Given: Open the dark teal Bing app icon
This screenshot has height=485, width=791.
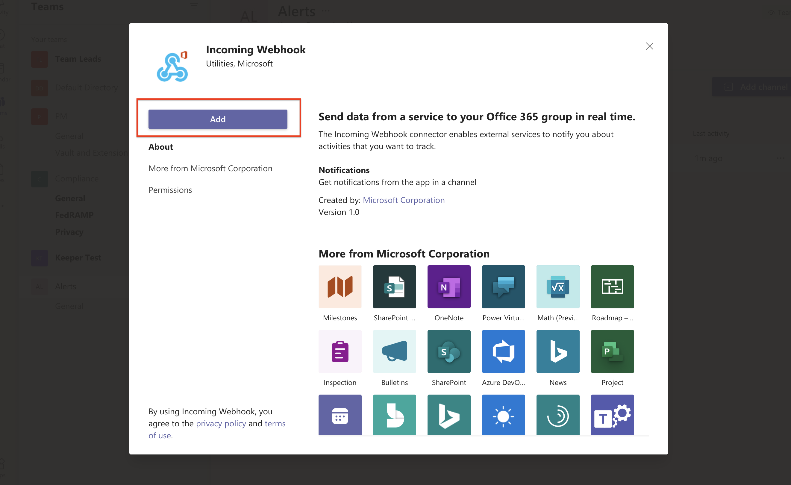Looking at the screenshot, I should click(x=449, y=415).
